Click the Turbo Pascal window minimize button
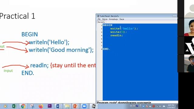Screen dimensions: 194x109 (175, 16)
